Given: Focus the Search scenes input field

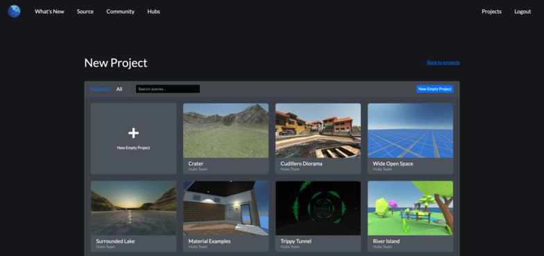Looking at the screenshot, I should (168, 89).
